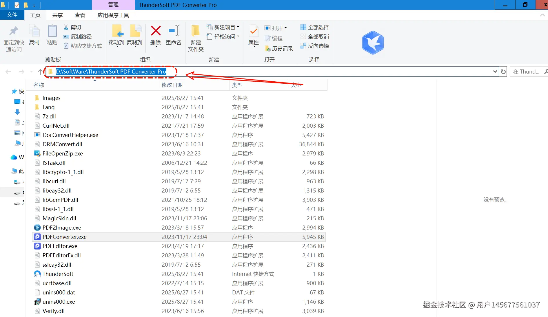This screenshot has height=317, width=548.
Task: Open the Copy To (复制到) menu
Action: (134, 35)
